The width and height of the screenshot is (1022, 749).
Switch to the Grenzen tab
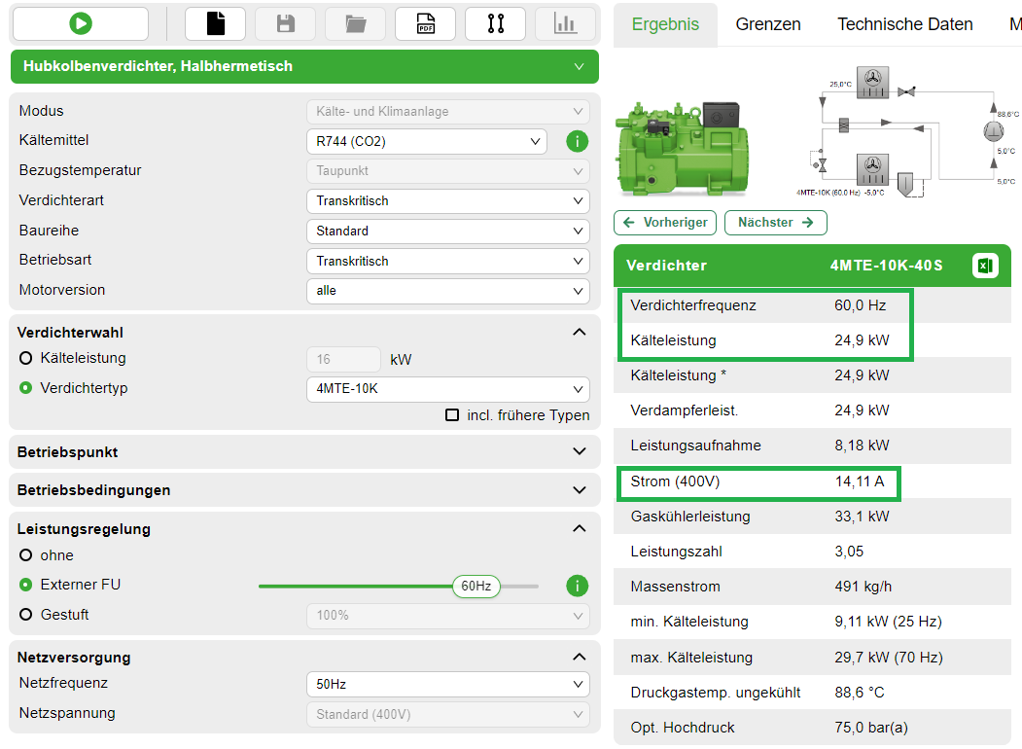pyautogui.click(x=767, y=23)
